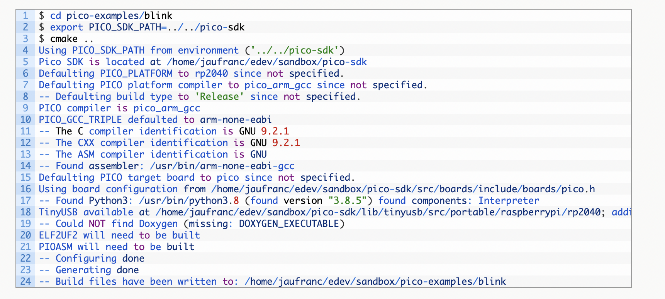Image resolution: width=665 pixels, height=299 pixels.
Task: Click 'PICO_GCC_TRIPLE defaulted to arm-none-eabi' line
Action: pos(155,120)
